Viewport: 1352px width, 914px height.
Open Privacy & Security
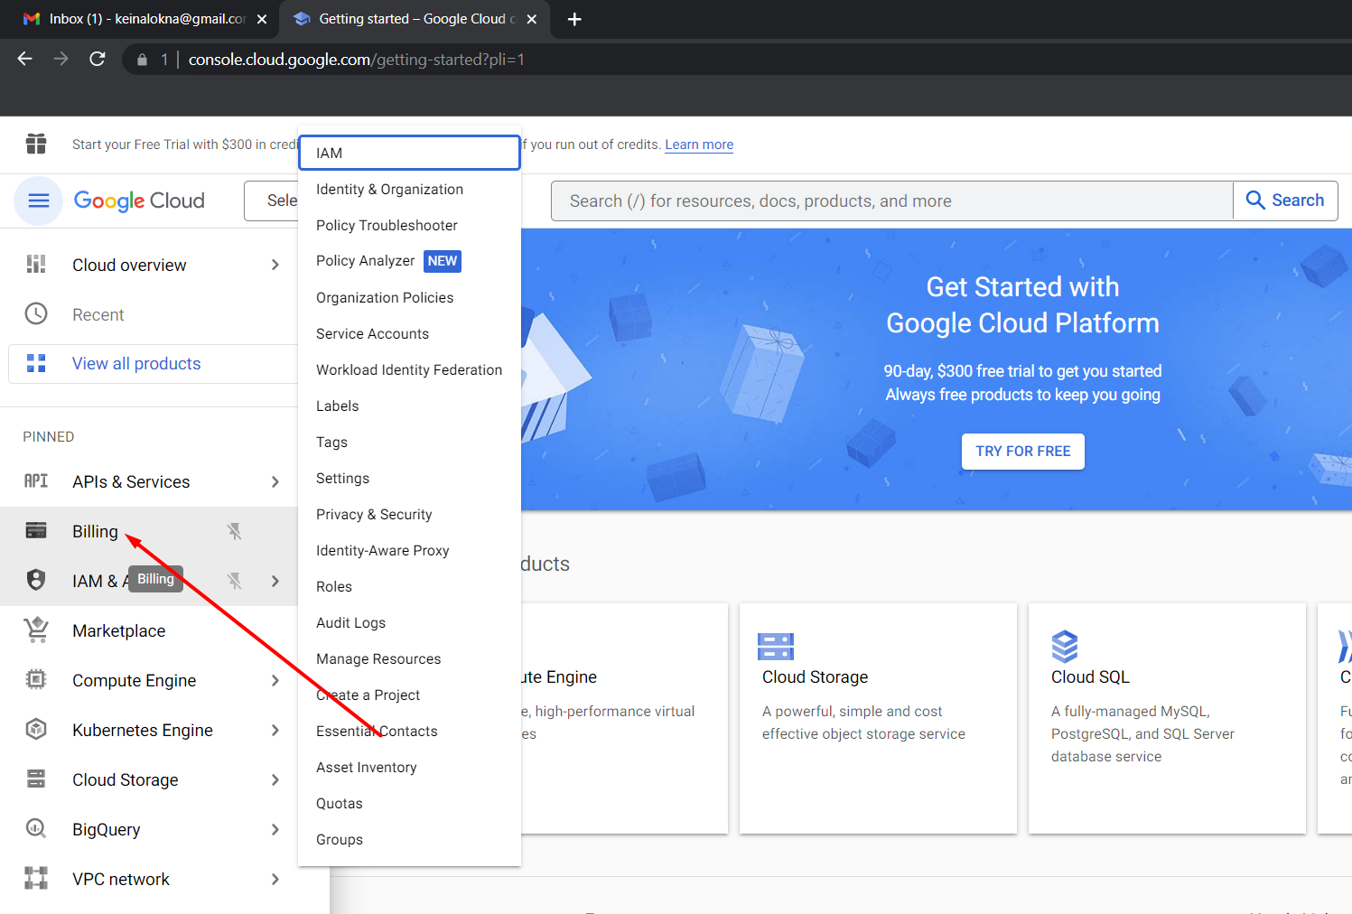click(409, 514)
